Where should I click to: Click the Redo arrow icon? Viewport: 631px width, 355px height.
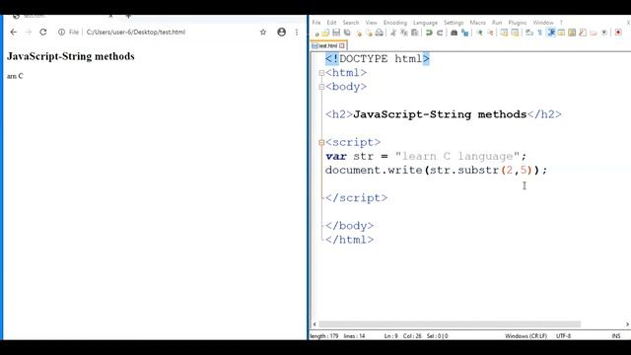click(x=440, y=33)
